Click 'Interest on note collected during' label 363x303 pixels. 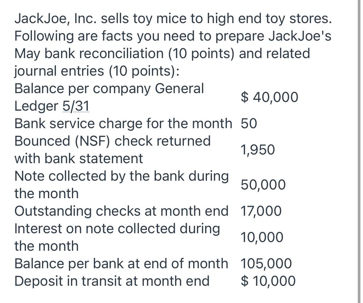(x=117, y=229)
